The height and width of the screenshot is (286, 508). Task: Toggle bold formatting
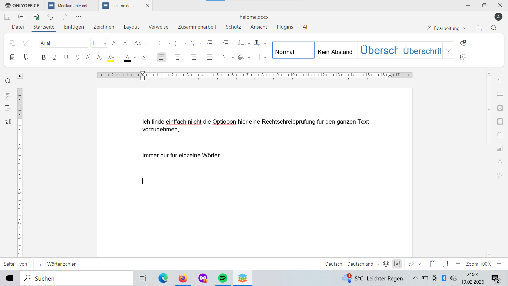[x=44, y=57]
